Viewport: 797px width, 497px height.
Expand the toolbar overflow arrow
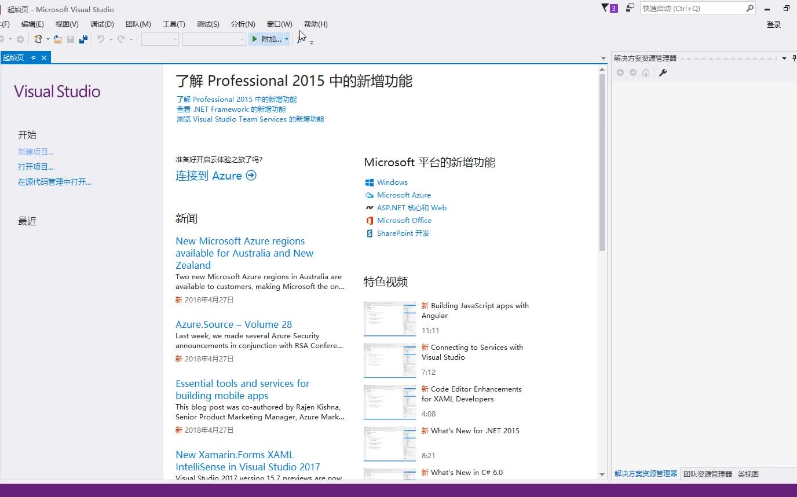(311, 42)
